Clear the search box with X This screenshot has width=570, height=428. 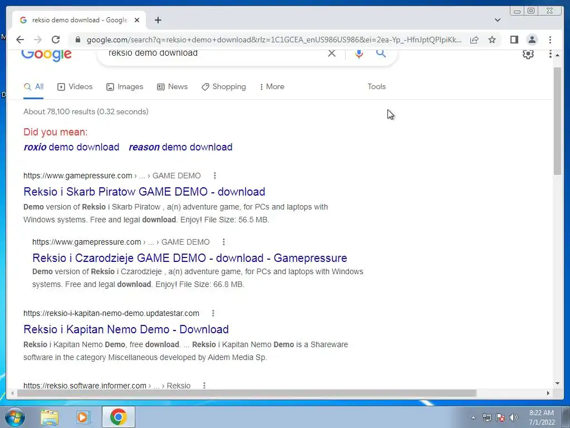332,53
